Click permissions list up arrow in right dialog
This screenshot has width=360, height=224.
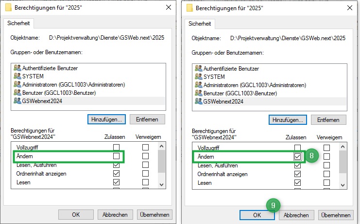point(343,147)
